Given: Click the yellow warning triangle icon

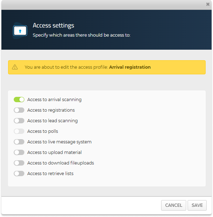Looking at the screenshot, I should [15, 67].
